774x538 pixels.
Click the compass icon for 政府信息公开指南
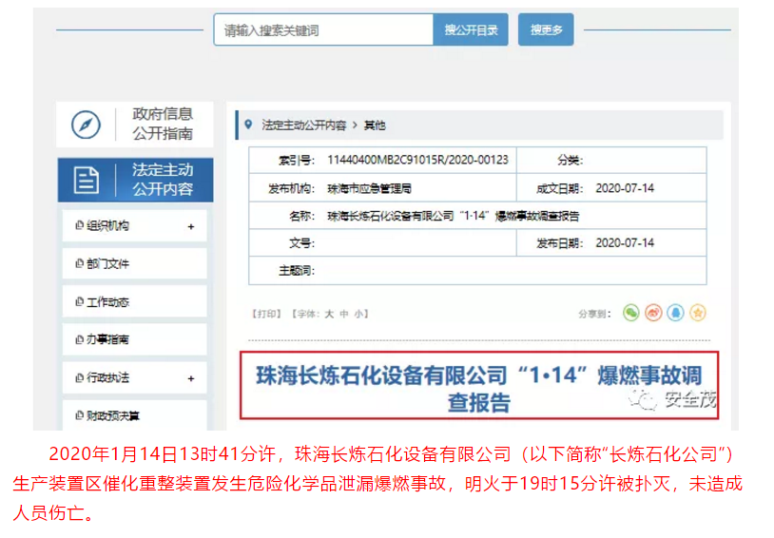[x=86, y=125]
